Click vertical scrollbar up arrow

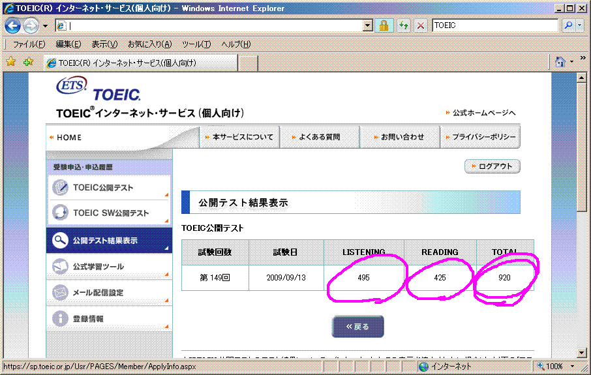point(581,78)
